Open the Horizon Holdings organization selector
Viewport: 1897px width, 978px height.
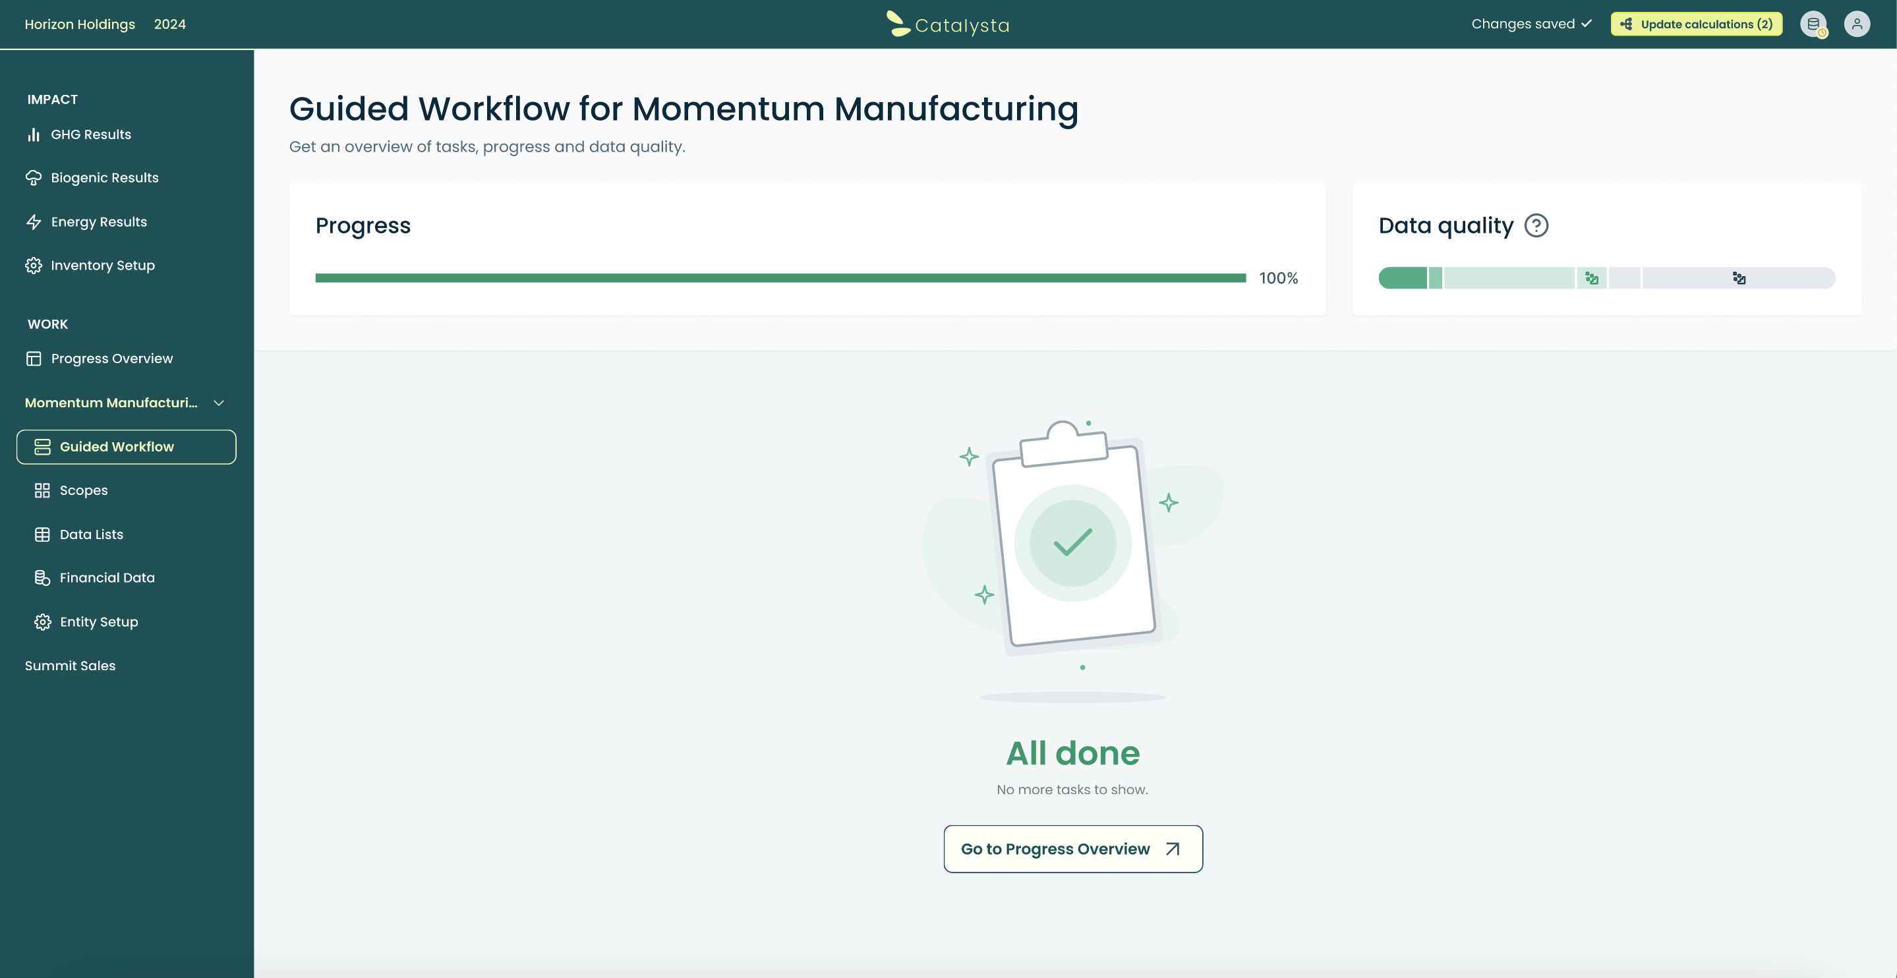tap(80, 24)
